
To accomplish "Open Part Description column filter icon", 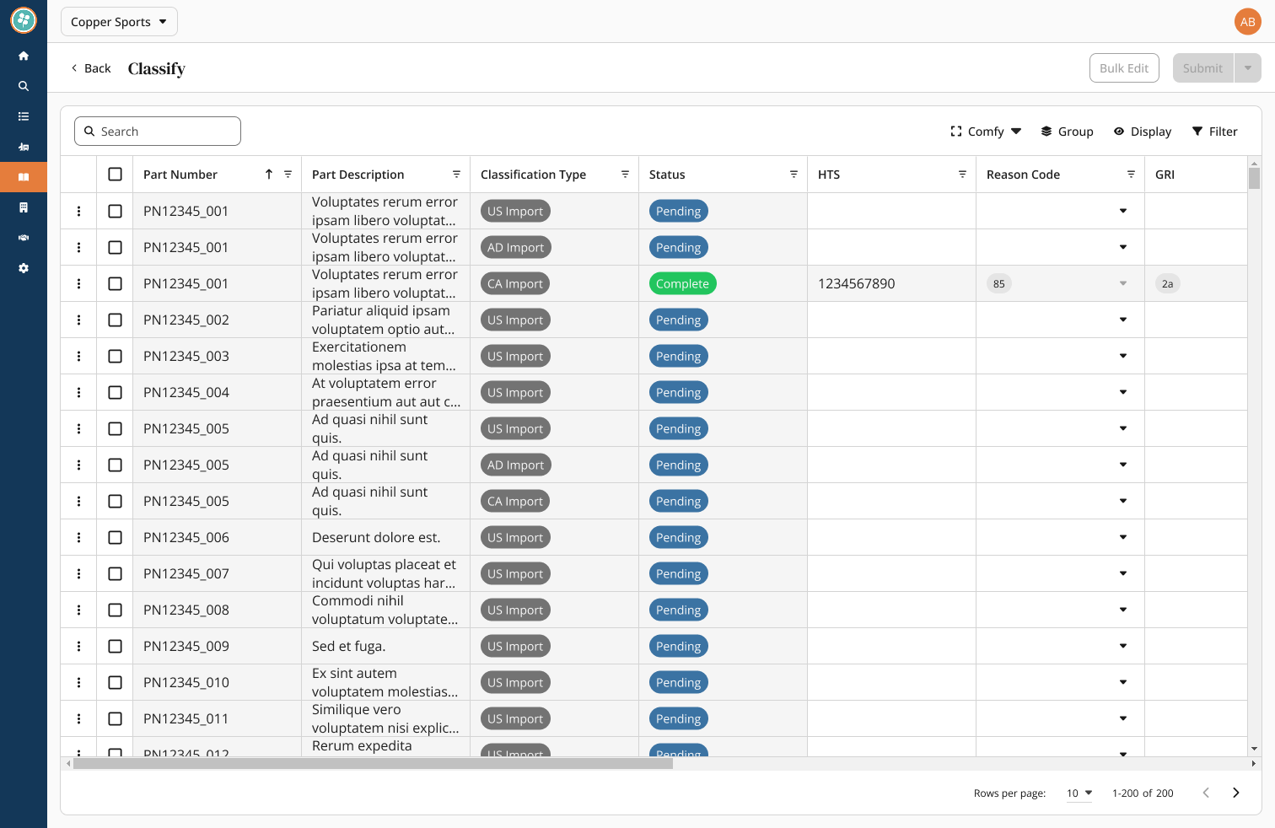I will 456,175.
